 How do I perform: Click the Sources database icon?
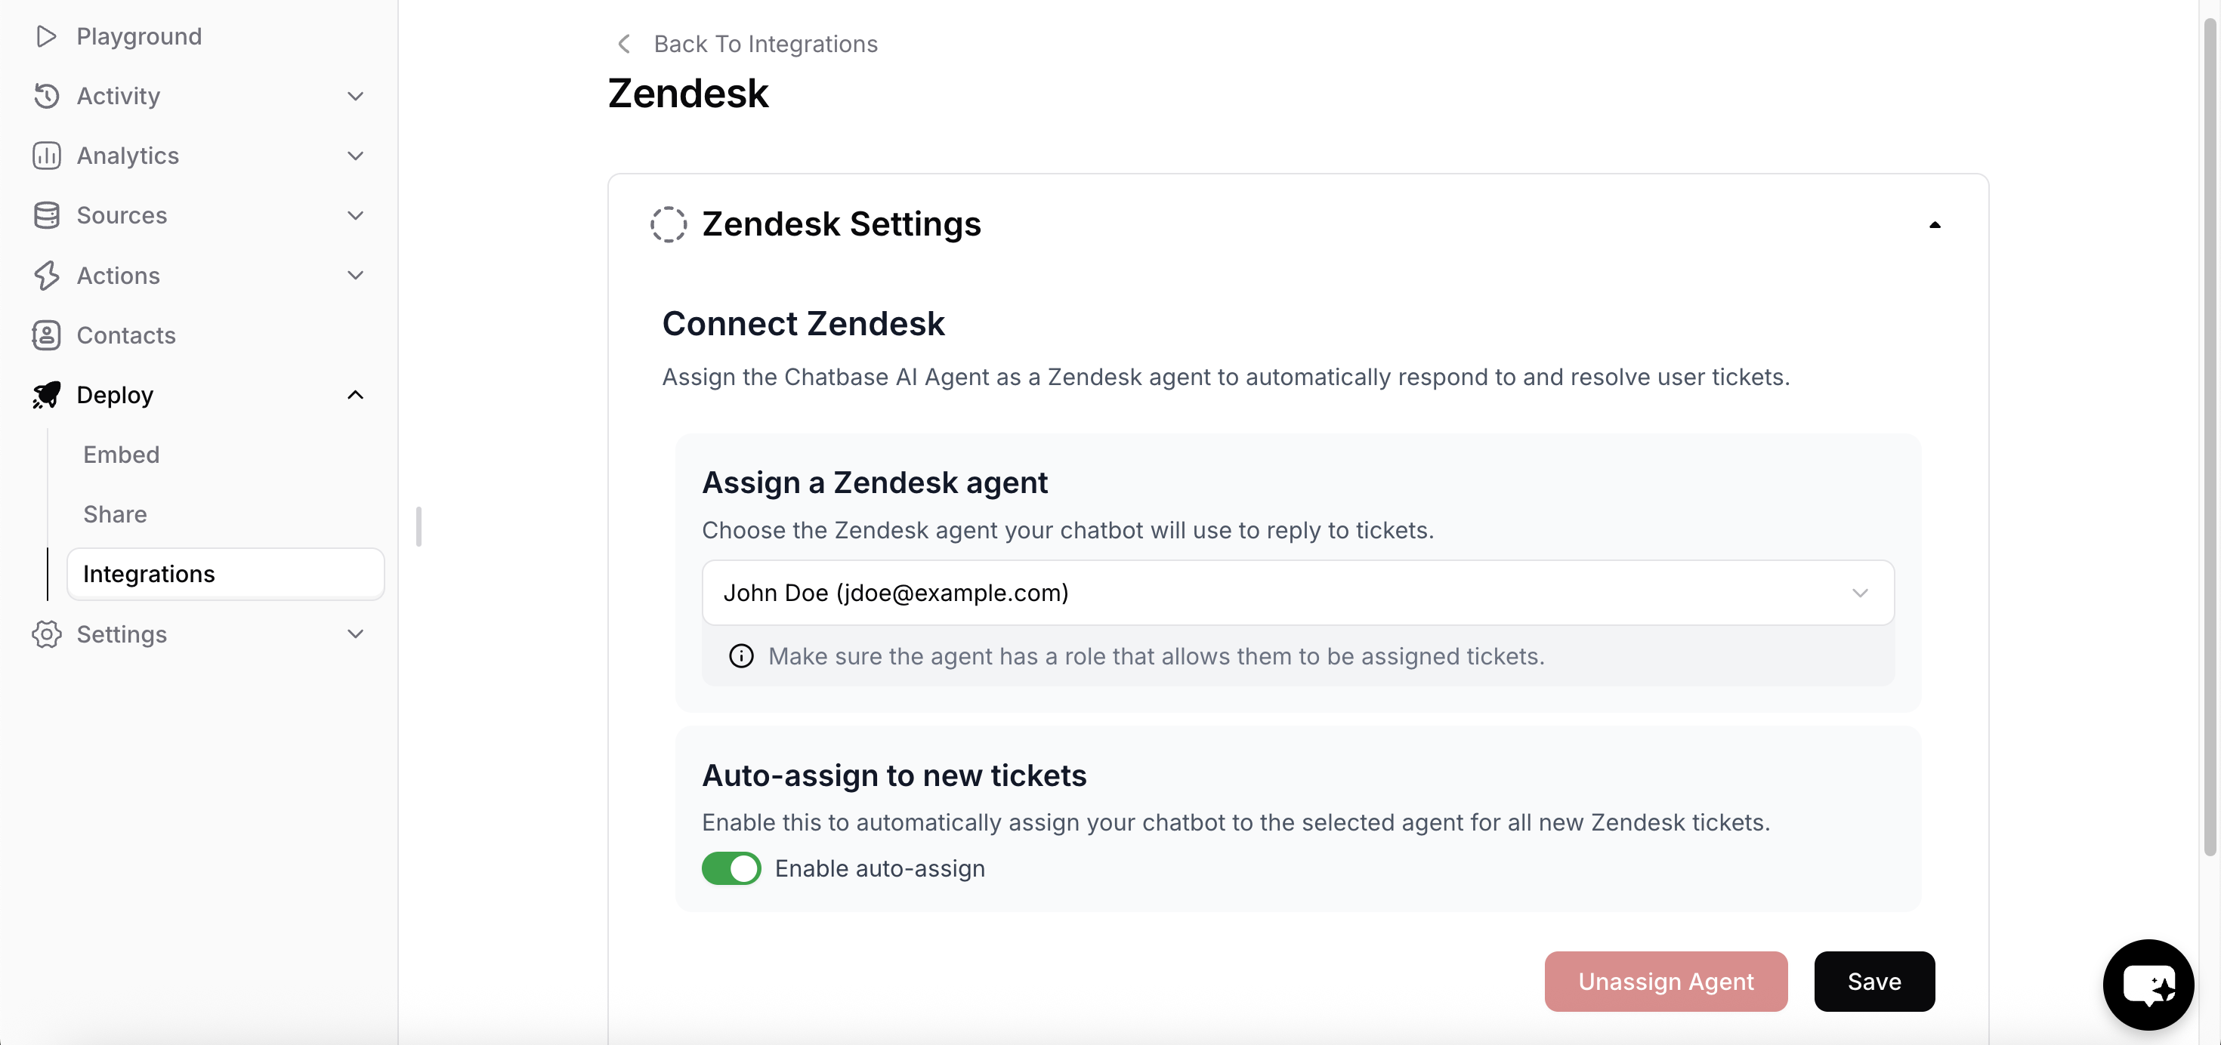tap(45, 215)
